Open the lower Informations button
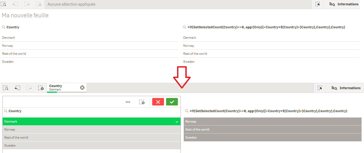 (x=346, y=88)
